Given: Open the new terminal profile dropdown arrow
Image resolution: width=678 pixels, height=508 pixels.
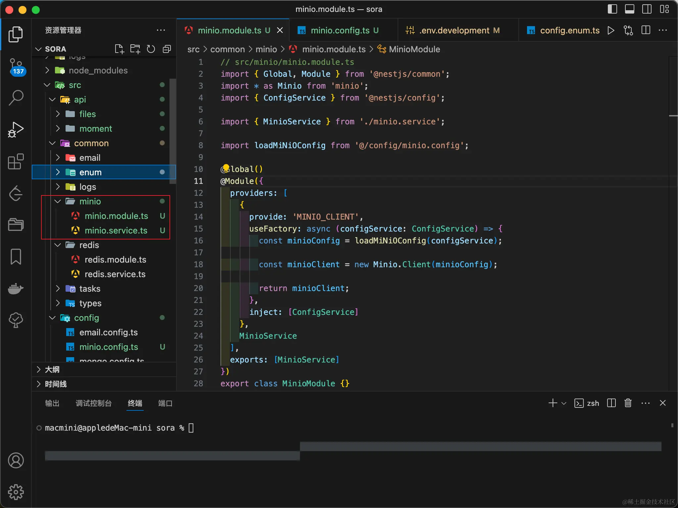Looking at the screenshot, I should pyautogui.click(x=564, y=403).
